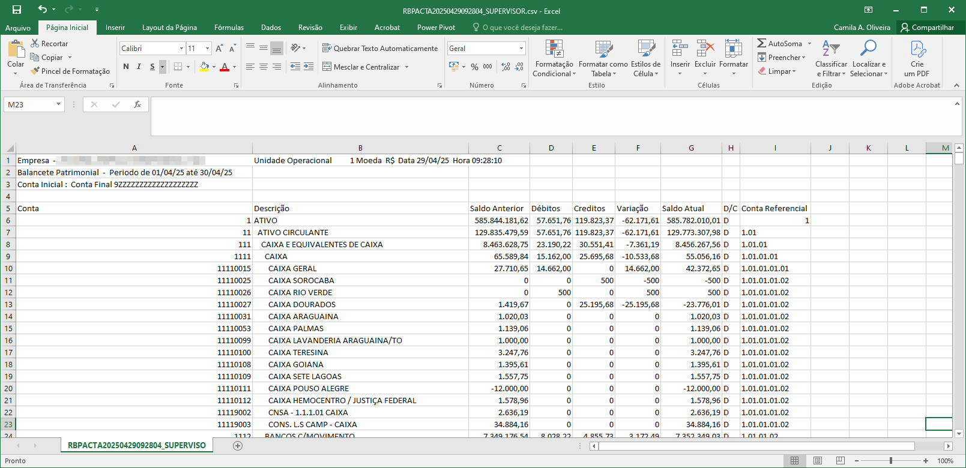Open Formatação Condicional menu
Image resolution: width=966 pixels, height=468 pixels.
point(554,58)
